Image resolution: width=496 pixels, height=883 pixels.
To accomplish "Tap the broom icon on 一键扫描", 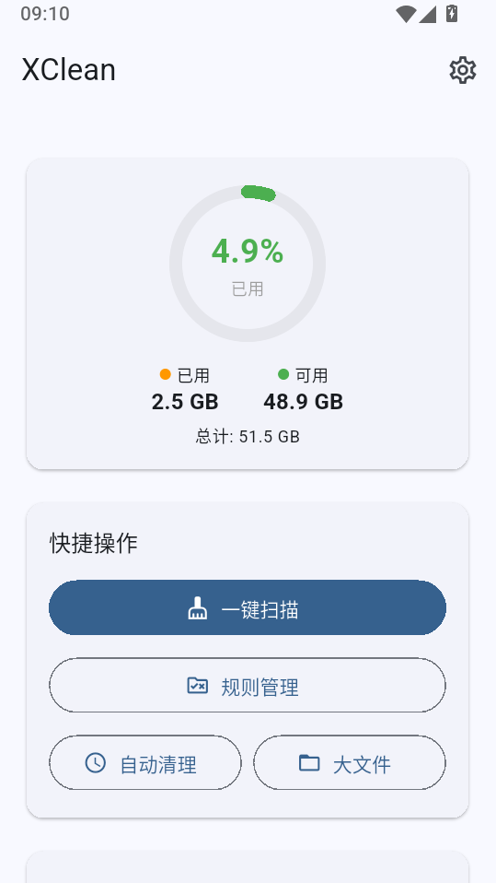I will click(x=197, y=608).
